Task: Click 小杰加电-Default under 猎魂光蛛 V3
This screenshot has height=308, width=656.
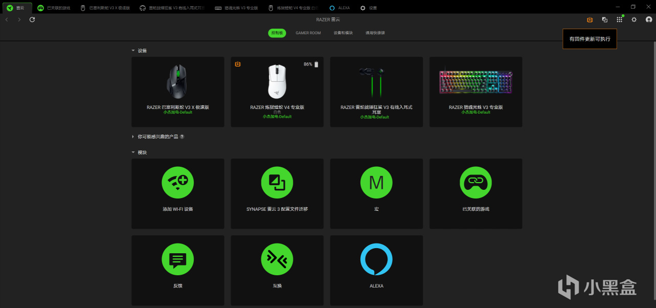Action: pyautogui.click(x=476, y=113)
